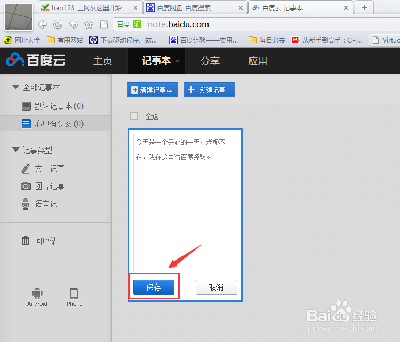This screenshot has width=400, height=342.
Task: Click the favorites star icon
Action: 88,24
